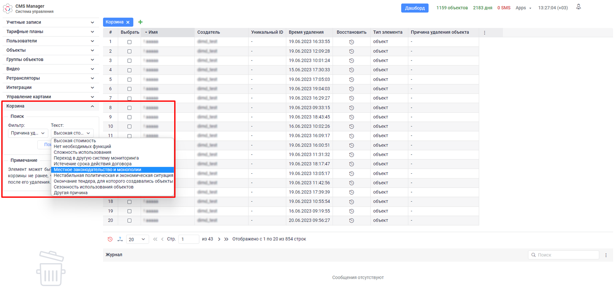Open the Apps menu

(523, 8)
